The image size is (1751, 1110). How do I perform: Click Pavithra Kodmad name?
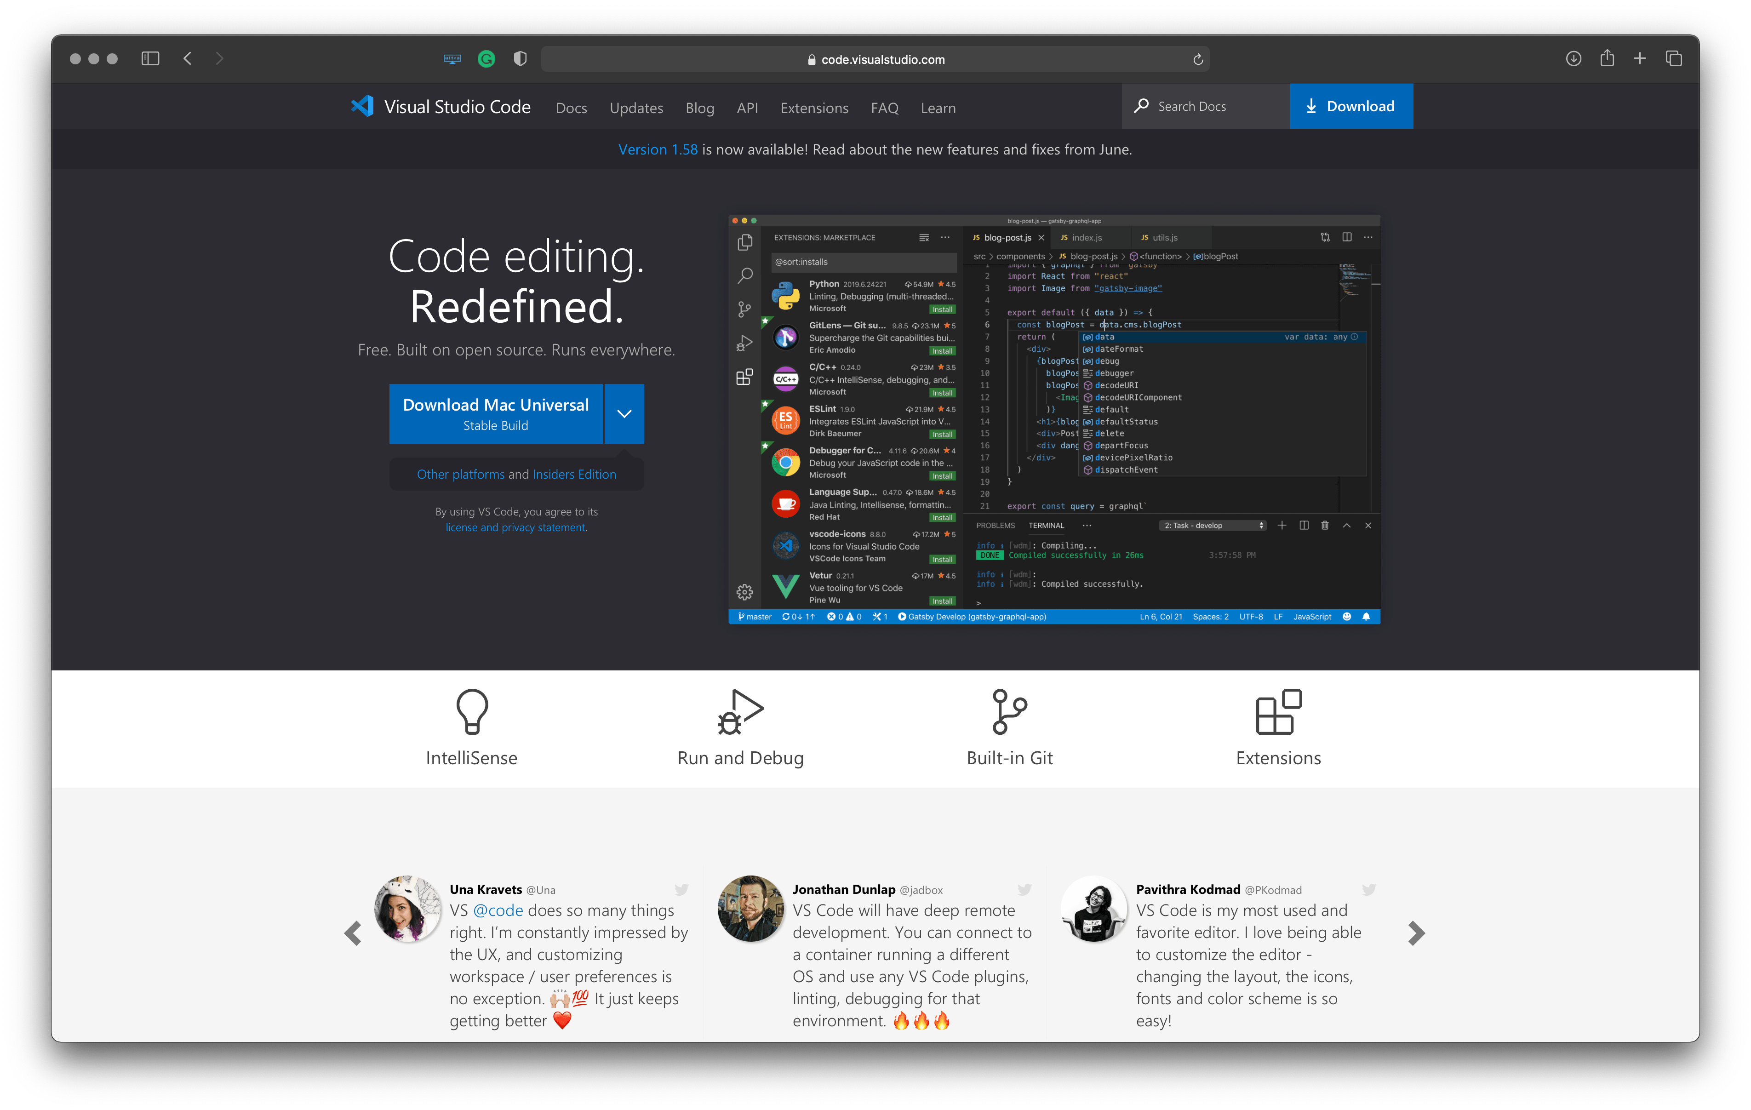click(x=1188, y=890)
